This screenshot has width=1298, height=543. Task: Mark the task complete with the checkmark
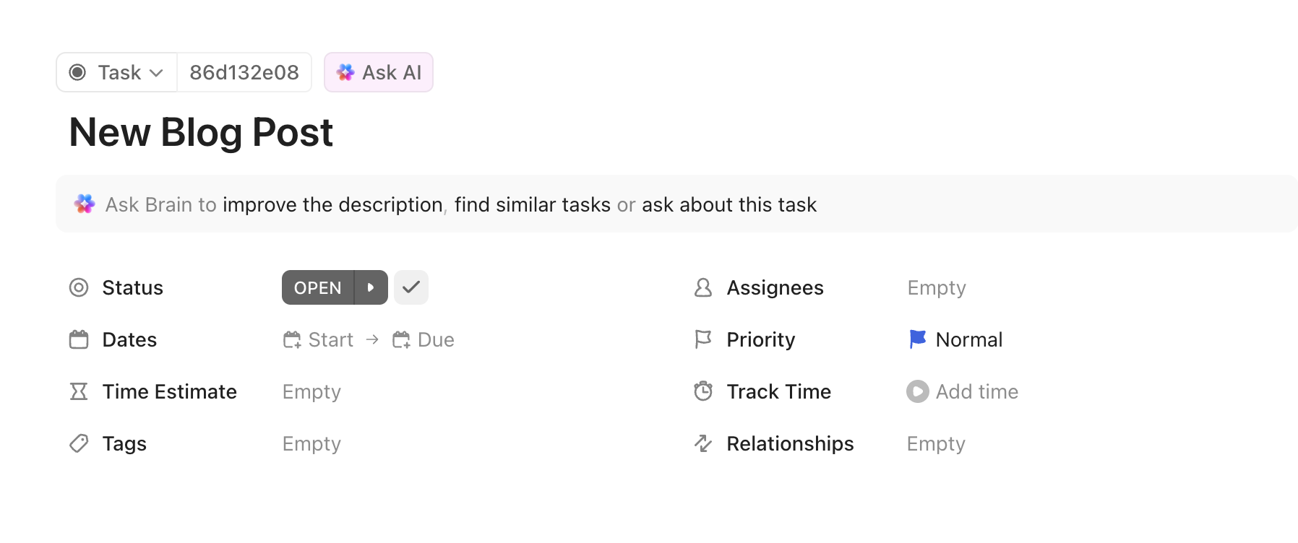tap(411, 287)
